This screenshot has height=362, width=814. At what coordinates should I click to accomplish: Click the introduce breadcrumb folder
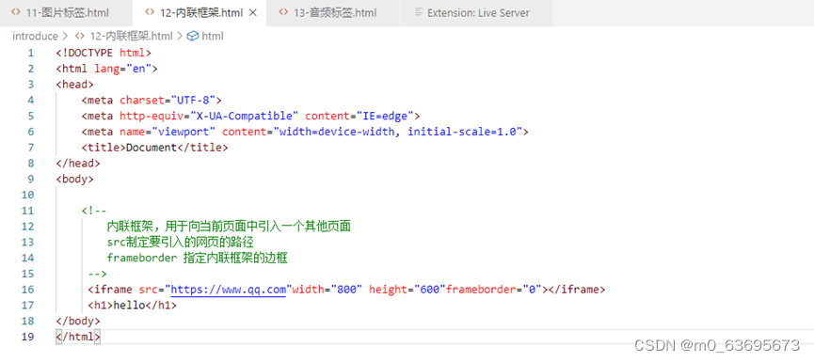click(x=35, y=36)
